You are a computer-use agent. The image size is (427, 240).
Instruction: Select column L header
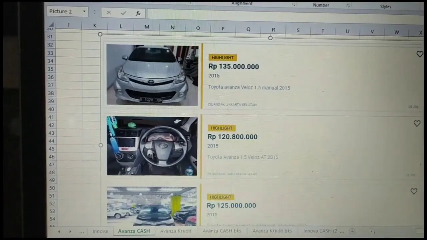point(121,26)
